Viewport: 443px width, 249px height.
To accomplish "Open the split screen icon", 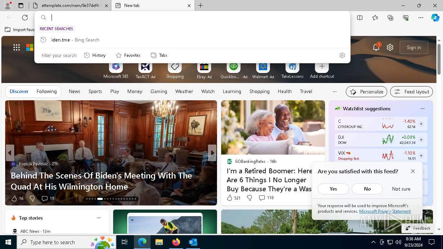I will point(360,18).
